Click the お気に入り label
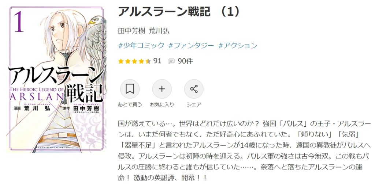The image size is (375, 187). tap(162, 104)
